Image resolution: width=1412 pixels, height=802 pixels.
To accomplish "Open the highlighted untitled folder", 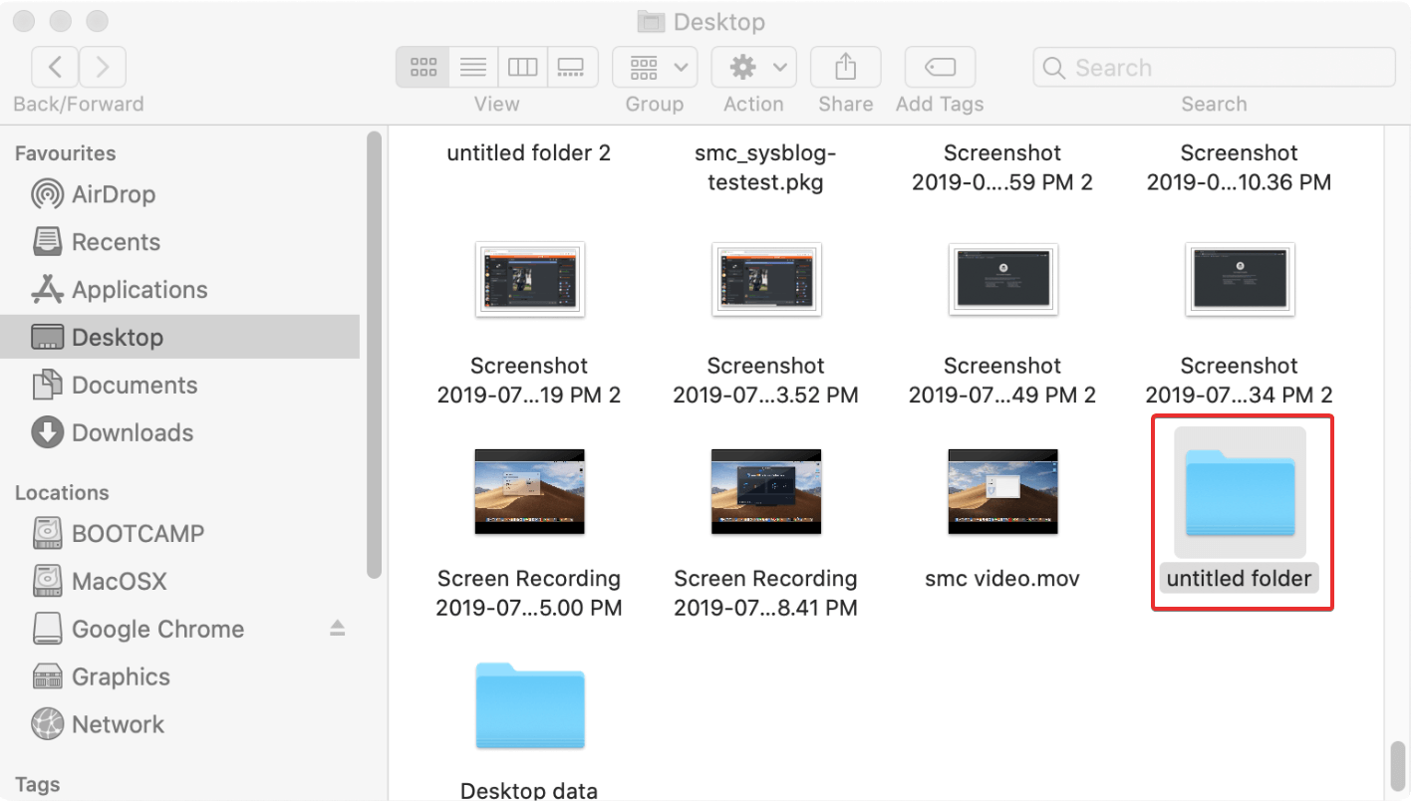I will coord(1239,491).
